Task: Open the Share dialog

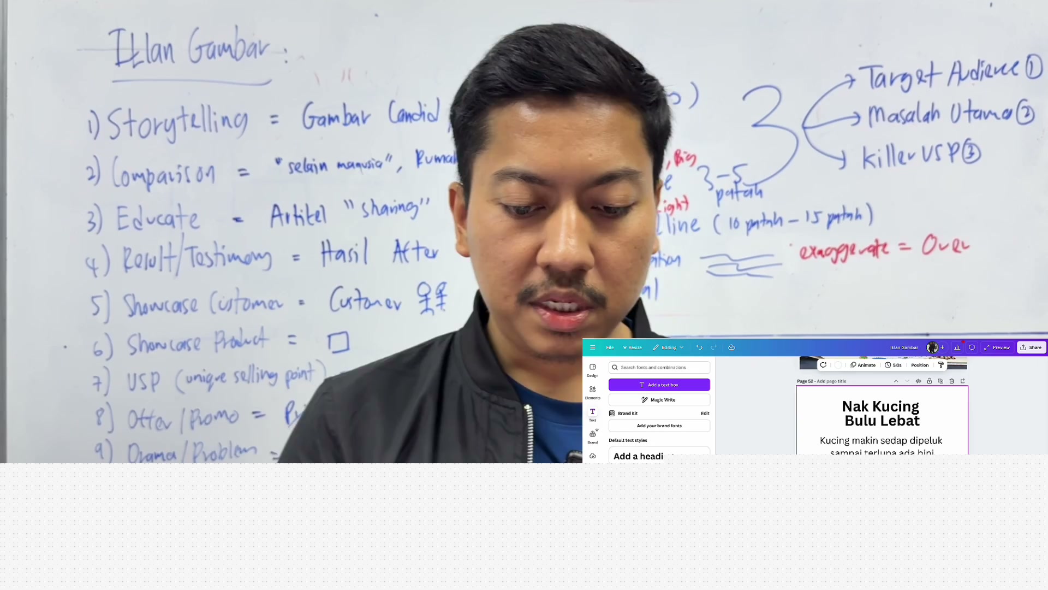Action: click(x=1031, y=347)
